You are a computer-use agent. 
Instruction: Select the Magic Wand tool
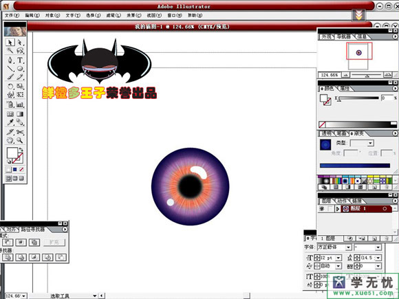(x=10, y=51)
